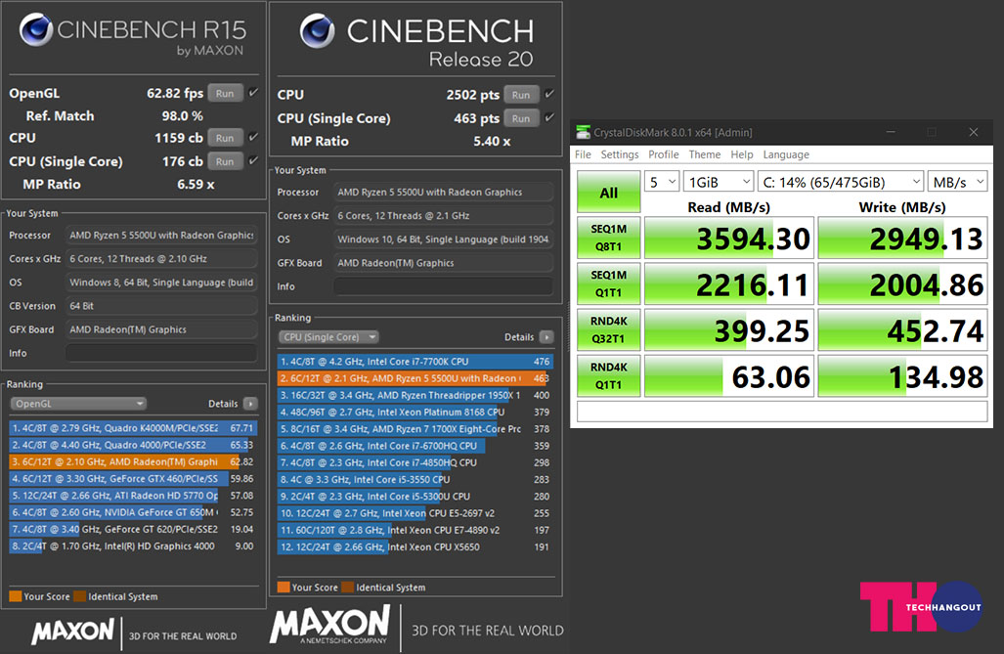The image size is (1004, 654).
Task: Open the 1GiB test size dropdown
Action: [x=719, y=182]
